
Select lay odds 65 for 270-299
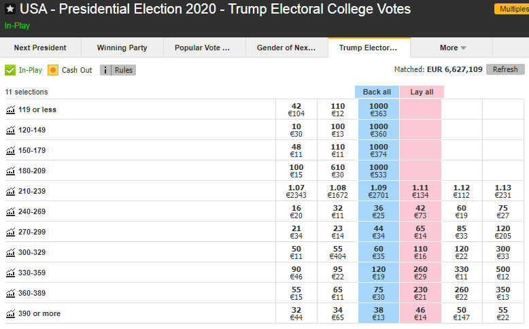pos(421,232)
